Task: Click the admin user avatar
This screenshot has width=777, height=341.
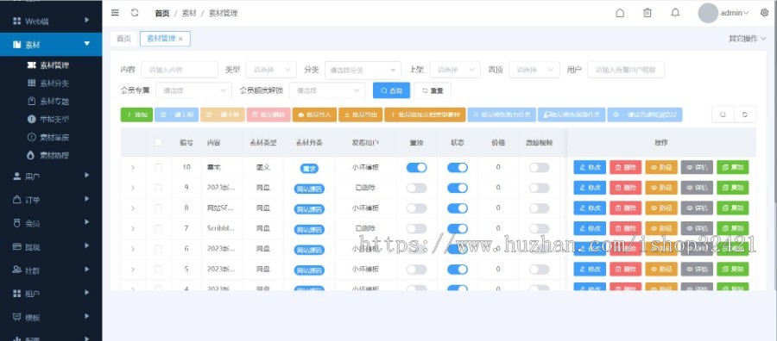Action: click(708, 13)
